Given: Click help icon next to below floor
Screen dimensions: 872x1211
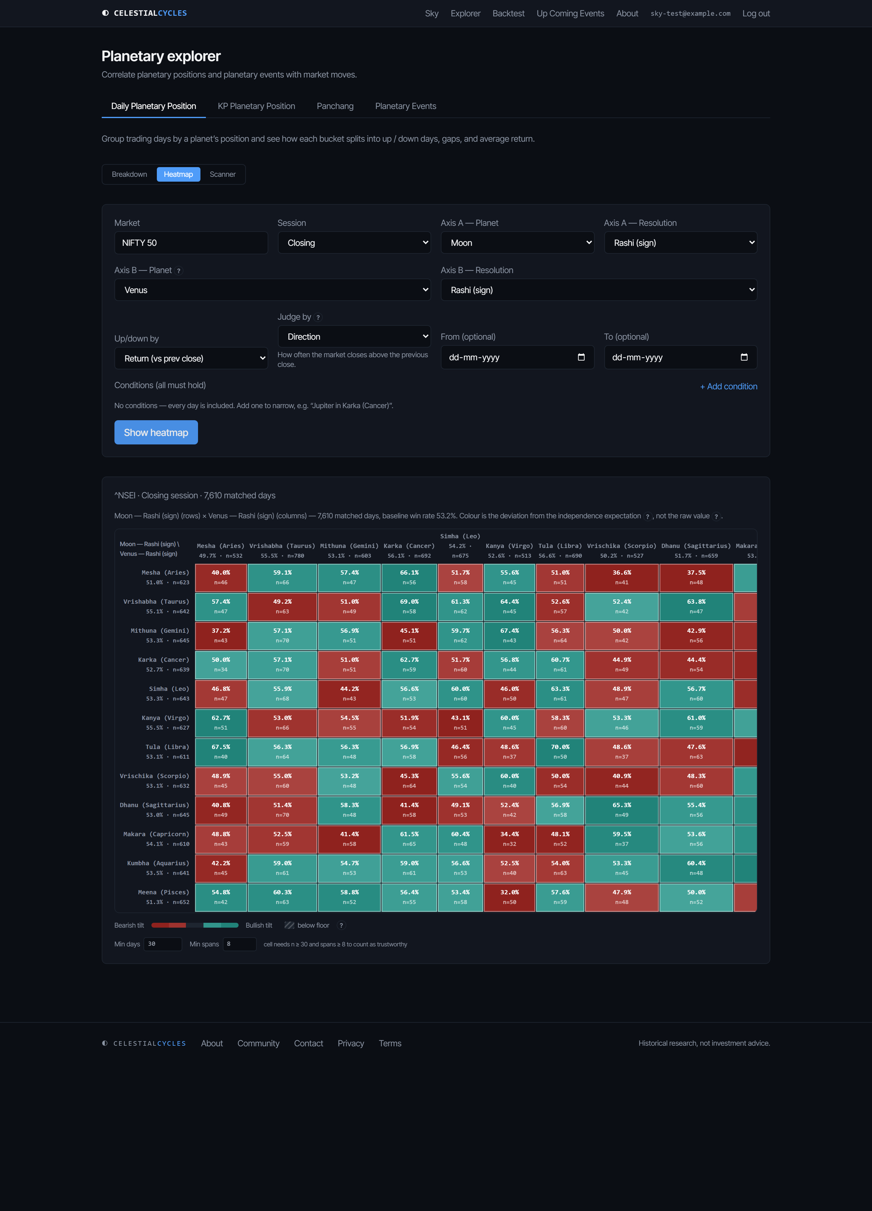Looking at the screenshot, I should (x=341, y=925).
